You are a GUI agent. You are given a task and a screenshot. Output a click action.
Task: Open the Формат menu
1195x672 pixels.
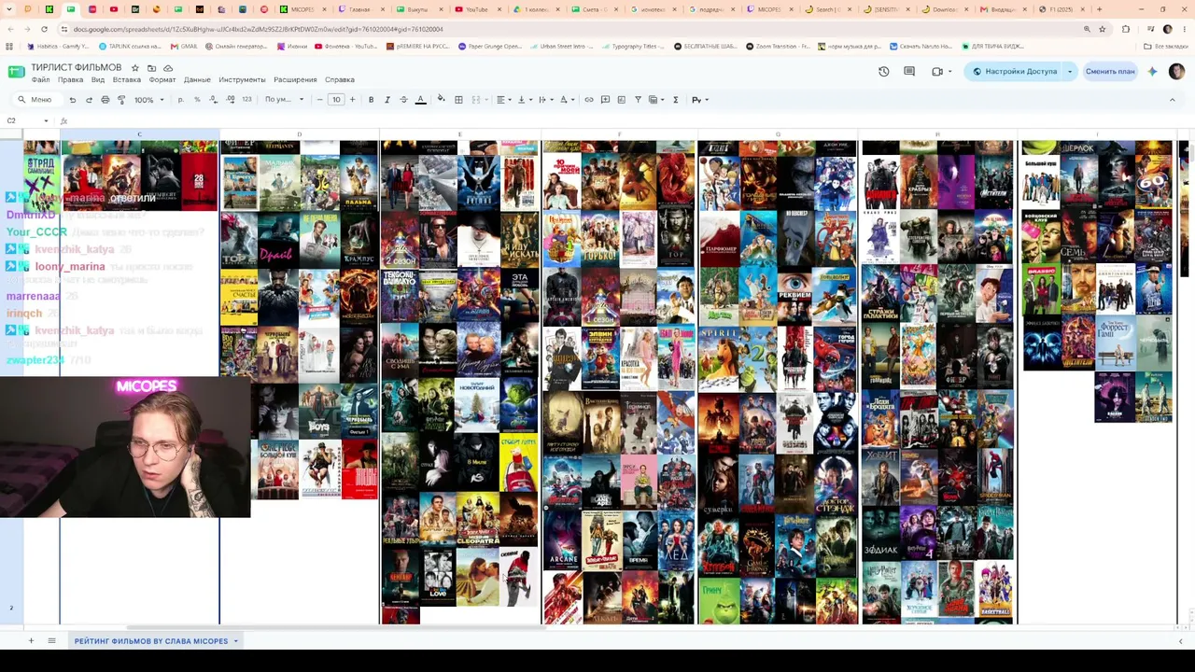coord(162,80)
